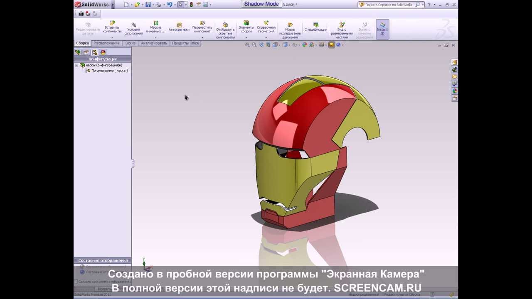532x299 pixels.
Task: Open the Спецификация tool
Action: [x=316, y=27]
